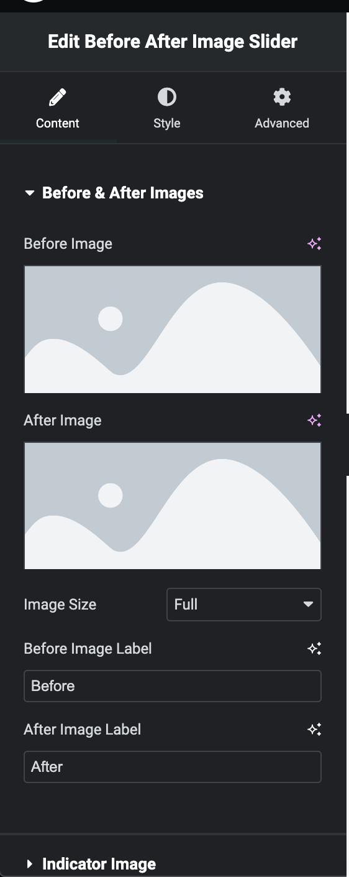The height and width of the screenshot is (877, 349).
Task: Click the half-circle contrast icon above Style
Action: 166,97
